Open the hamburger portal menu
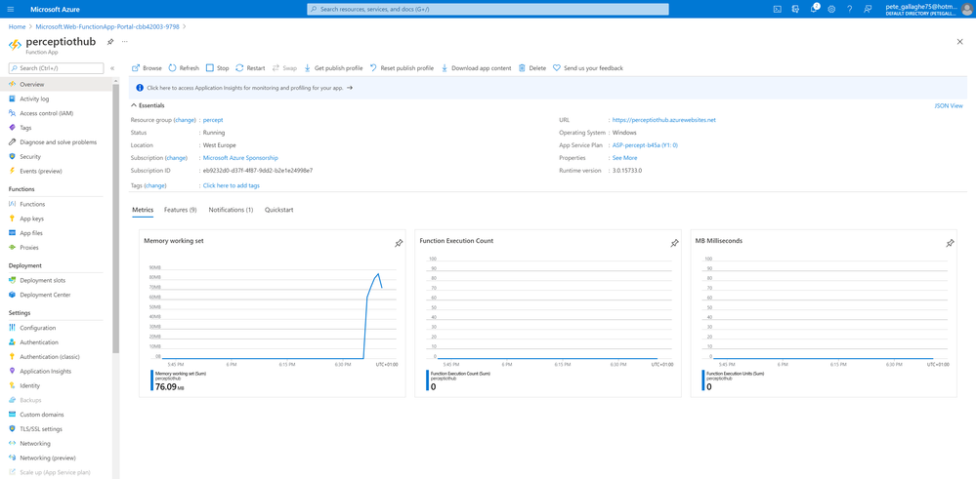 click(x=10, y=10)
